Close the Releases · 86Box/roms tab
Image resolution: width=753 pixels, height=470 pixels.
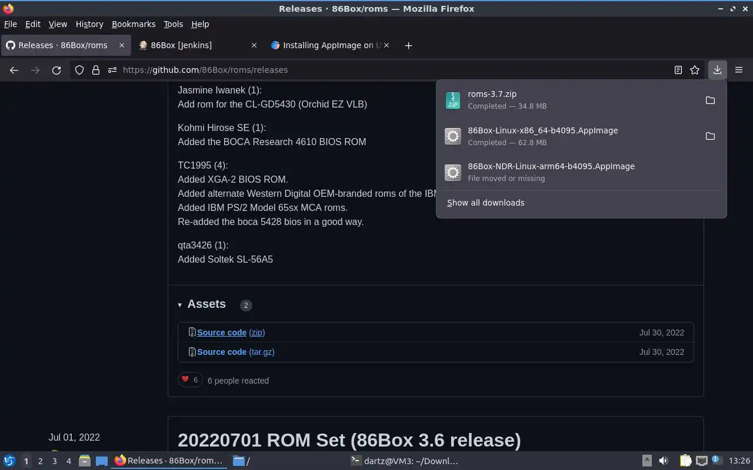[122, 45]
